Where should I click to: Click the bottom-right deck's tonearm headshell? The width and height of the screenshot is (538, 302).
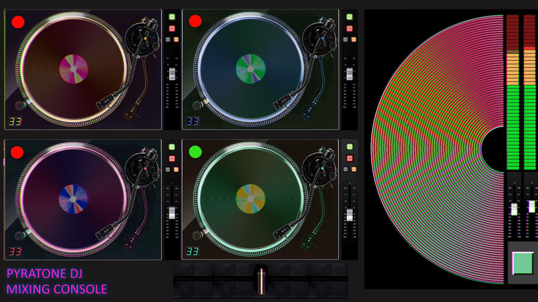pyautogui.click(x=284, y=231)
